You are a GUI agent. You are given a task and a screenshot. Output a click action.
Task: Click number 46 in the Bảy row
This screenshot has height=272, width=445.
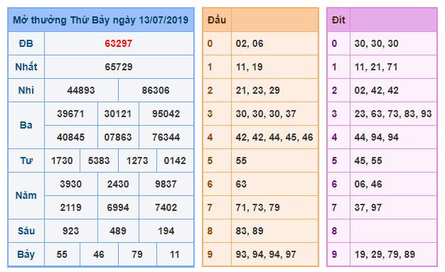pyautogui.click(x=99, y=254)
